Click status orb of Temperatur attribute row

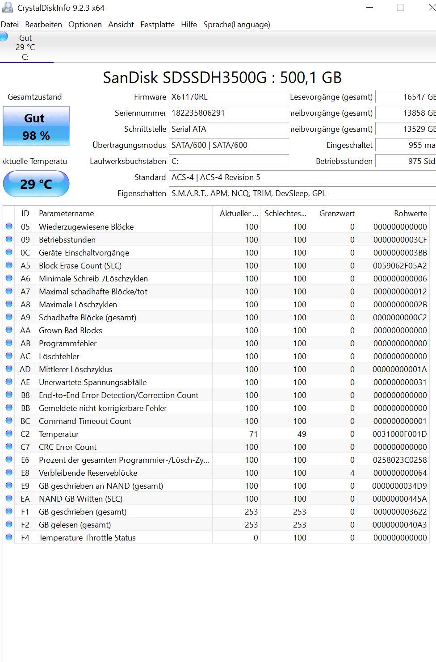tap(9, 433)
